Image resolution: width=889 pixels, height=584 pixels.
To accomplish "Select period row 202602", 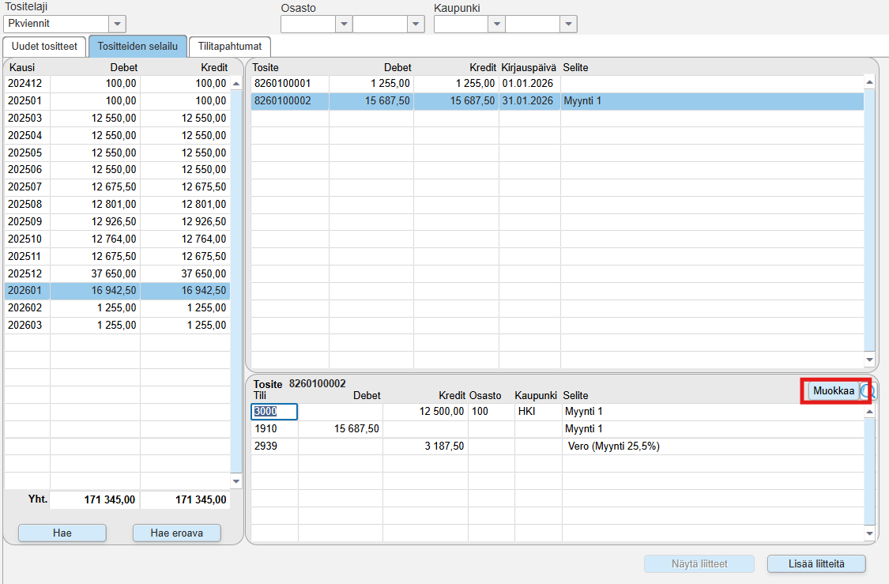I will [x=118, y=308].
